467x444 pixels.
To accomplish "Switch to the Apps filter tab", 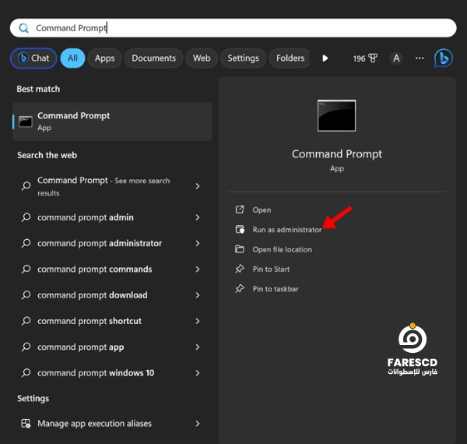I will (x=104, y=58).
